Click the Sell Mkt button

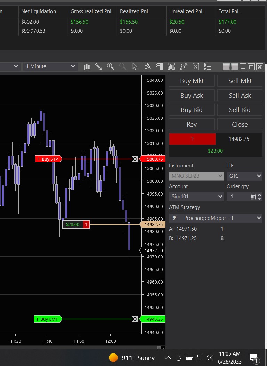point(240,81)
